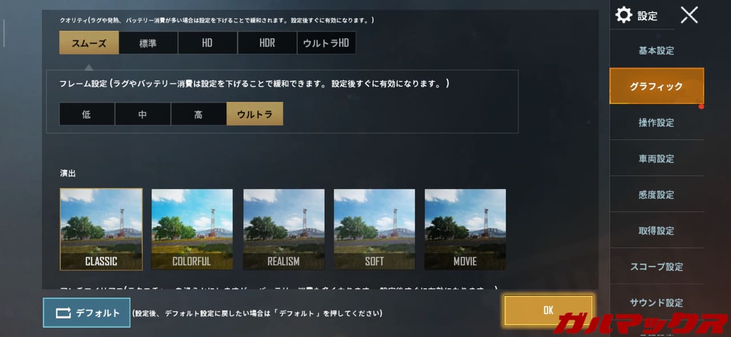Set frame rate to 中
This screenshot has width=731, height=337.
pos(142,114)
